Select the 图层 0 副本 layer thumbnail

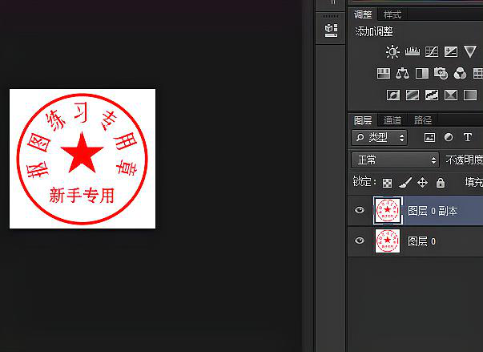388,210
